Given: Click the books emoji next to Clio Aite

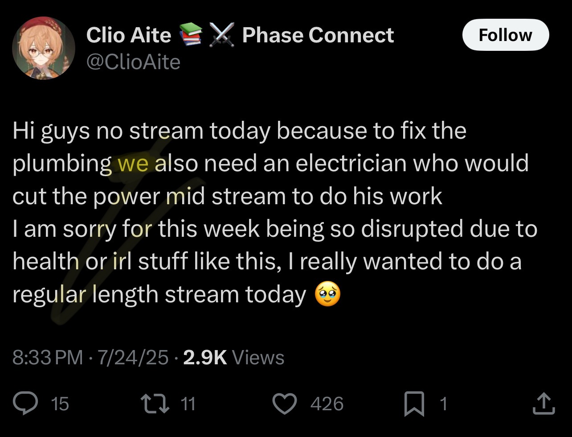Looking at the screenshot, I should [191, 35].
